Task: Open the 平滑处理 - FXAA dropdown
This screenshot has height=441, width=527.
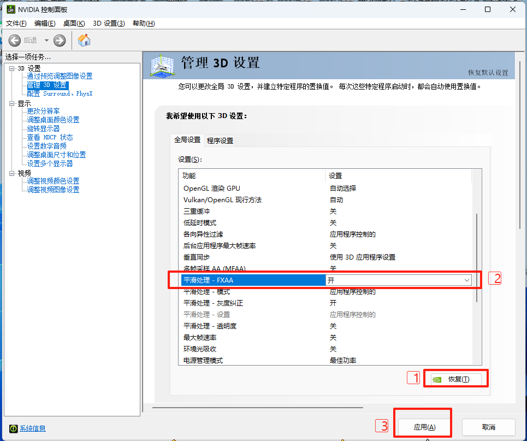Action: tap(467, 280)
